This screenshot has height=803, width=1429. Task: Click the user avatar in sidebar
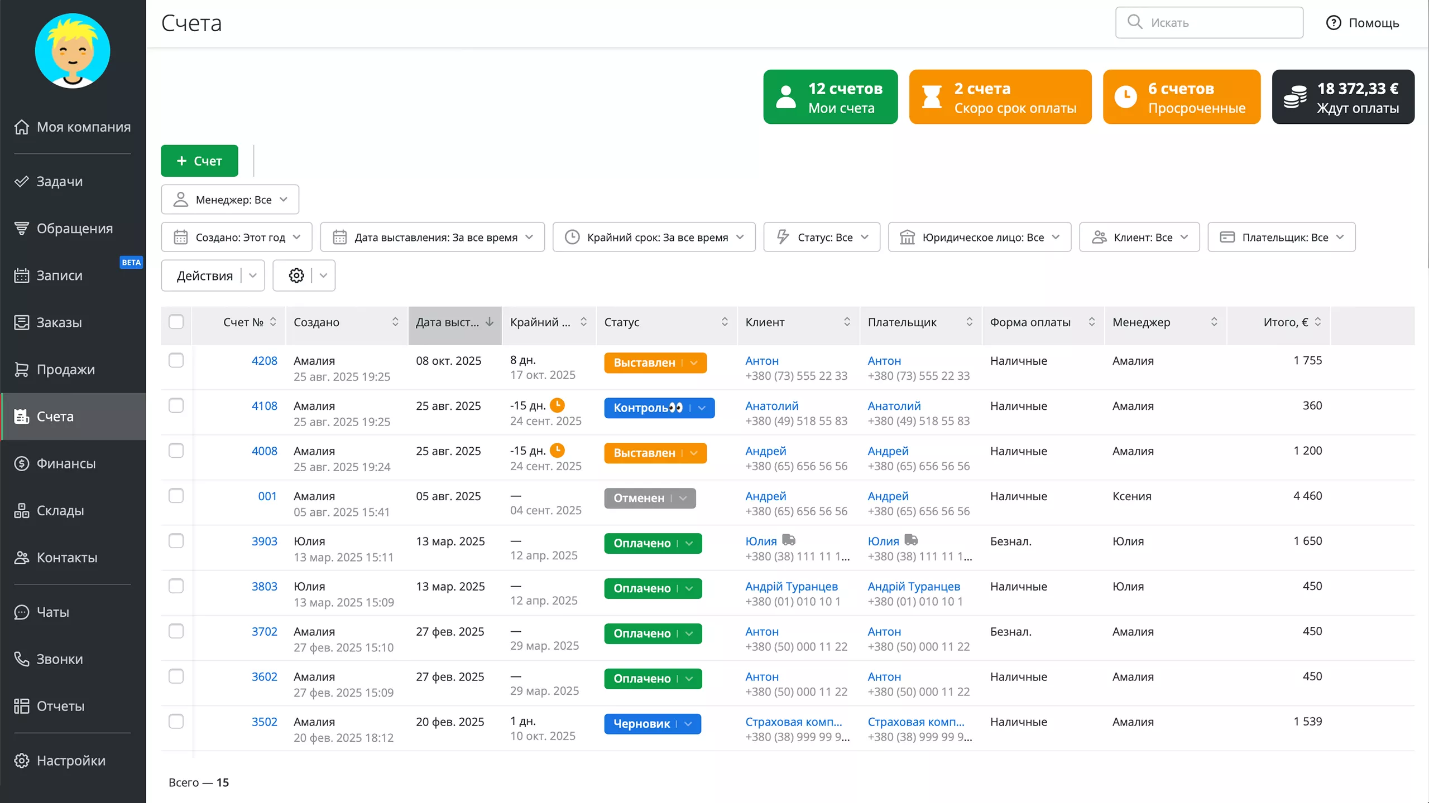73,51
